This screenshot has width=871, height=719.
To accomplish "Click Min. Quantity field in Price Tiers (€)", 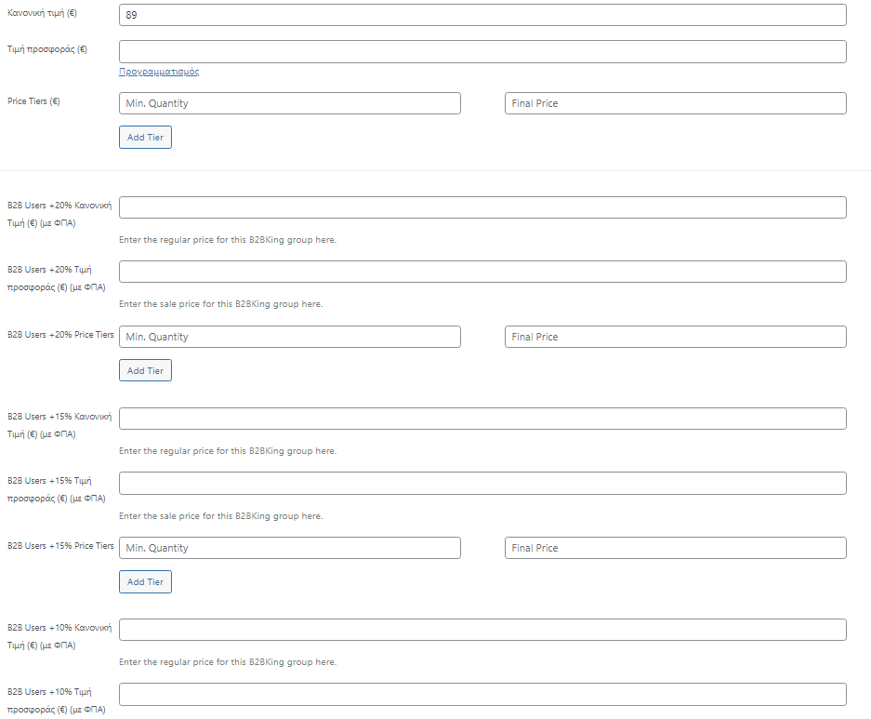I will click(290, 103).
